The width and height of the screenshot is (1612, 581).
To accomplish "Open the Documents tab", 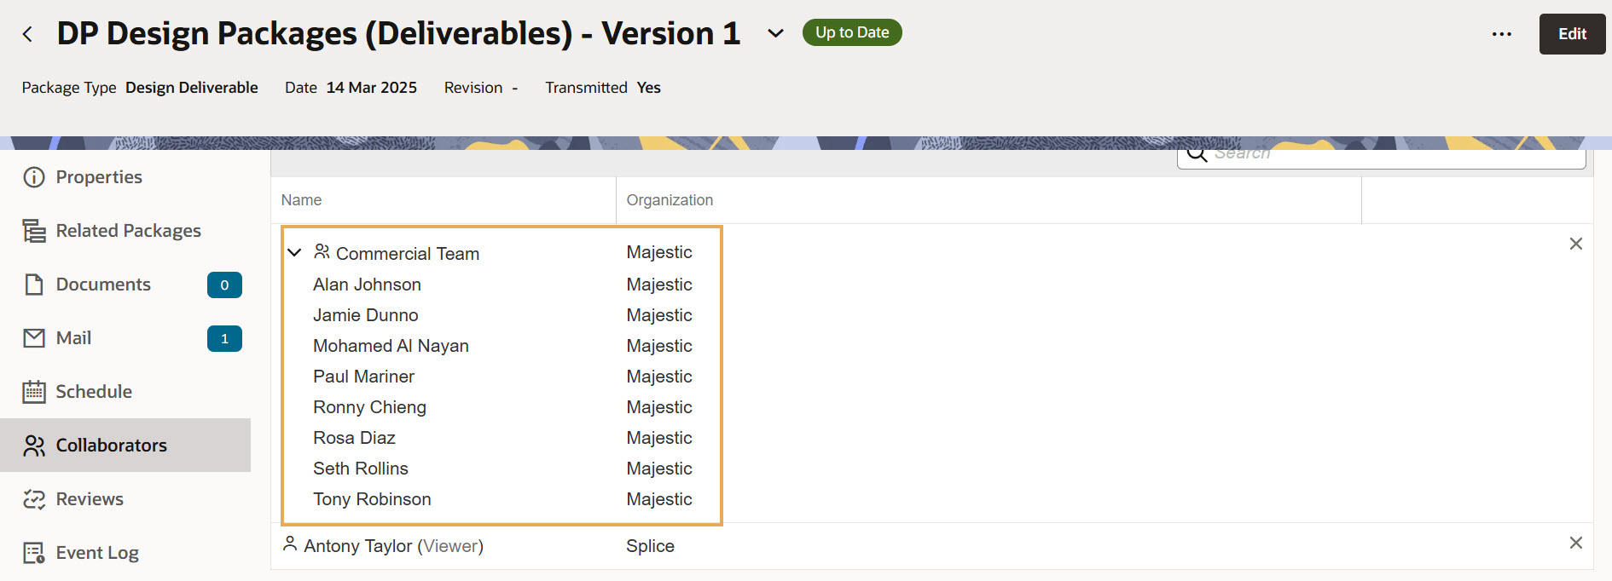I will pyautogui.click(x=103, y=285).
